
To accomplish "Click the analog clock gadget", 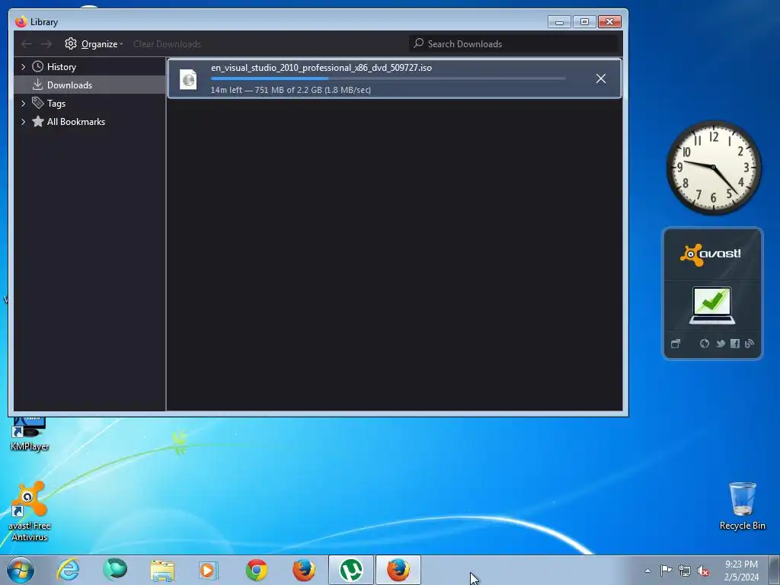I will tap(714, 168).
